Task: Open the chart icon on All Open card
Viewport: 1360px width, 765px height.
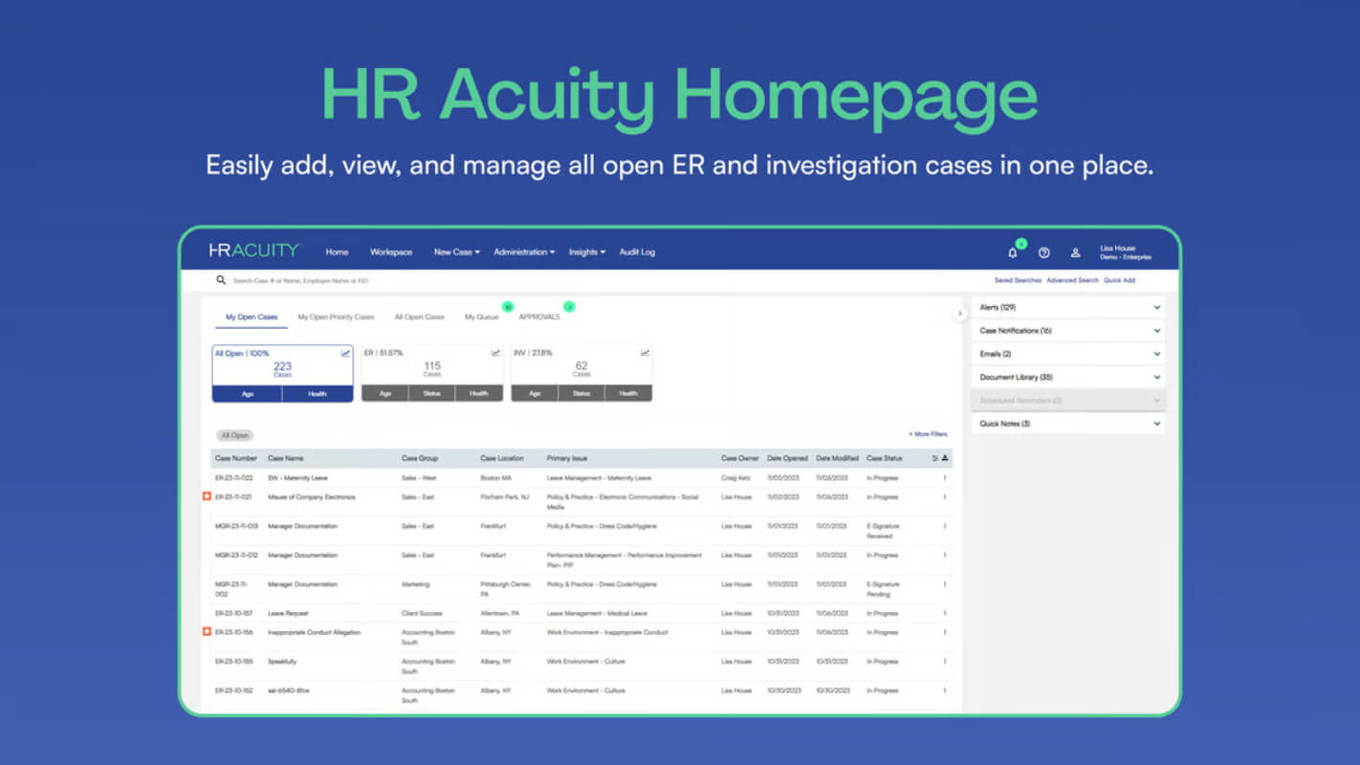Action: (x=345, y=353)
